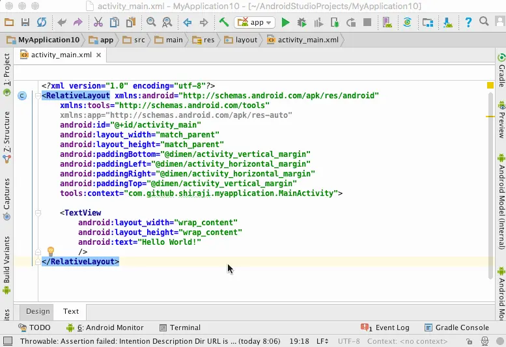Click the Help question mark icon
506x347 pixels.
[468, 22]
